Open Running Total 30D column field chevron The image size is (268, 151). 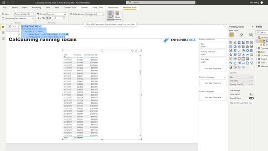click(250, 85)
